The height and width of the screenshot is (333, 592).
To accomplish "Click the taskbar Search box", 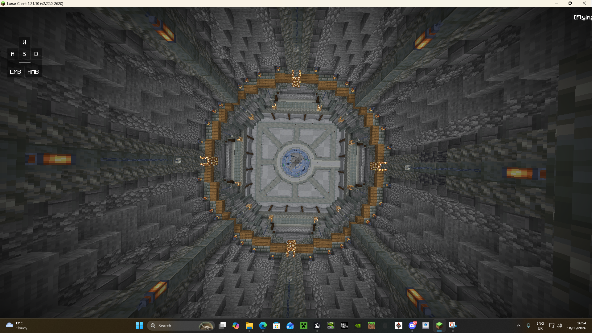I will [x=181, y=326].
